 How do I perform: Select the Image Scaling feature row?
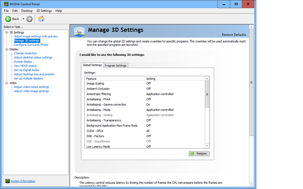[145, 83]
